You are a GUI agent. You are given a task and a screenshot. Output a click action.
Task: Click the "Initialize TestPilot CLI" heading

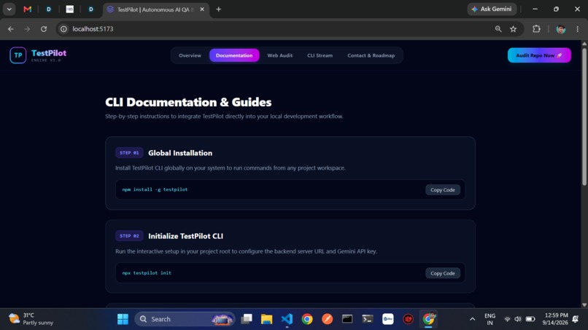click(185, 236)
